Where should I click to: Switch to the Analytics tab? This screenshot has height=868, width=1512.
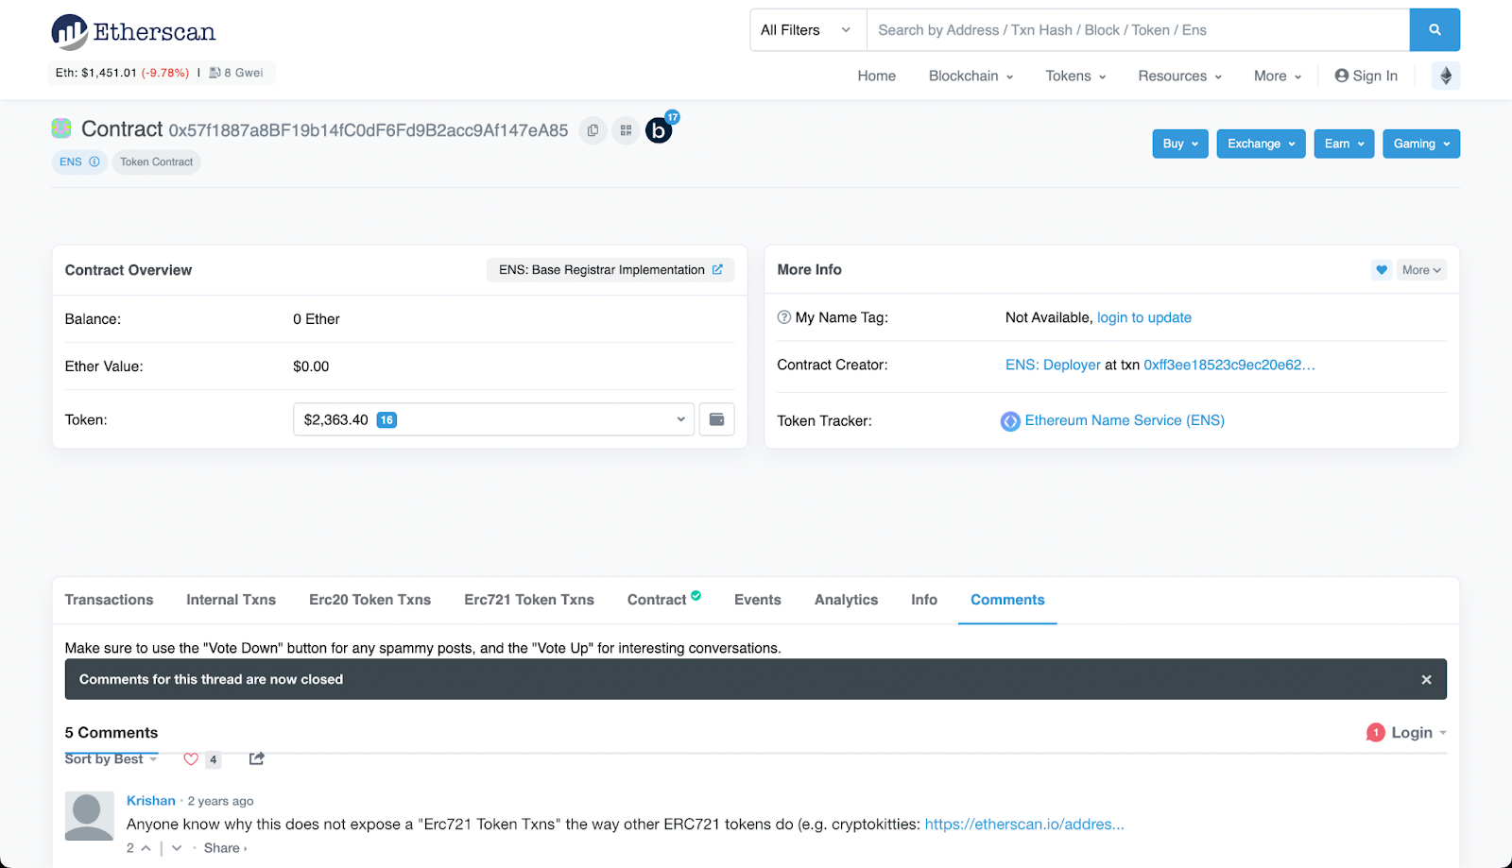pos(846,600)
